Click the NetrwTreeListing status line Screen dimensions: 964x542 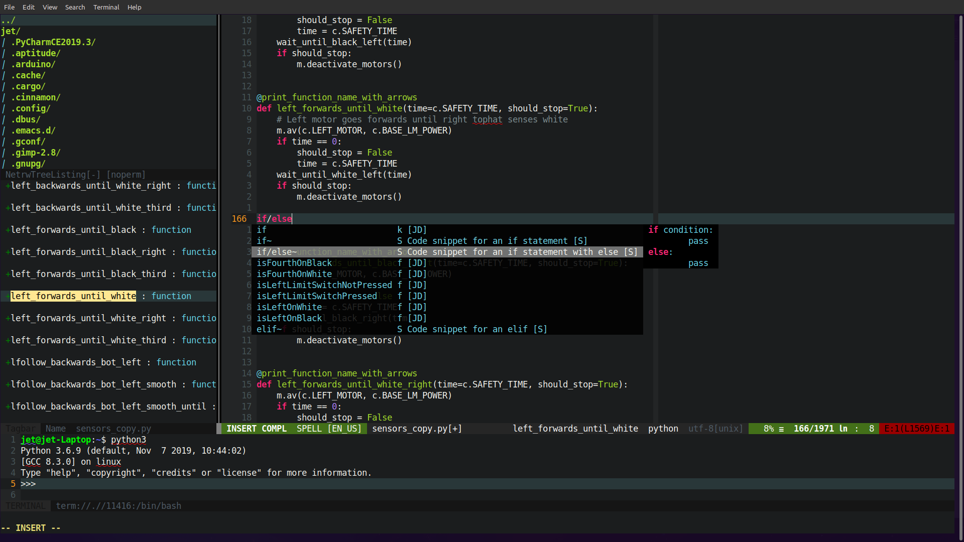108,175
